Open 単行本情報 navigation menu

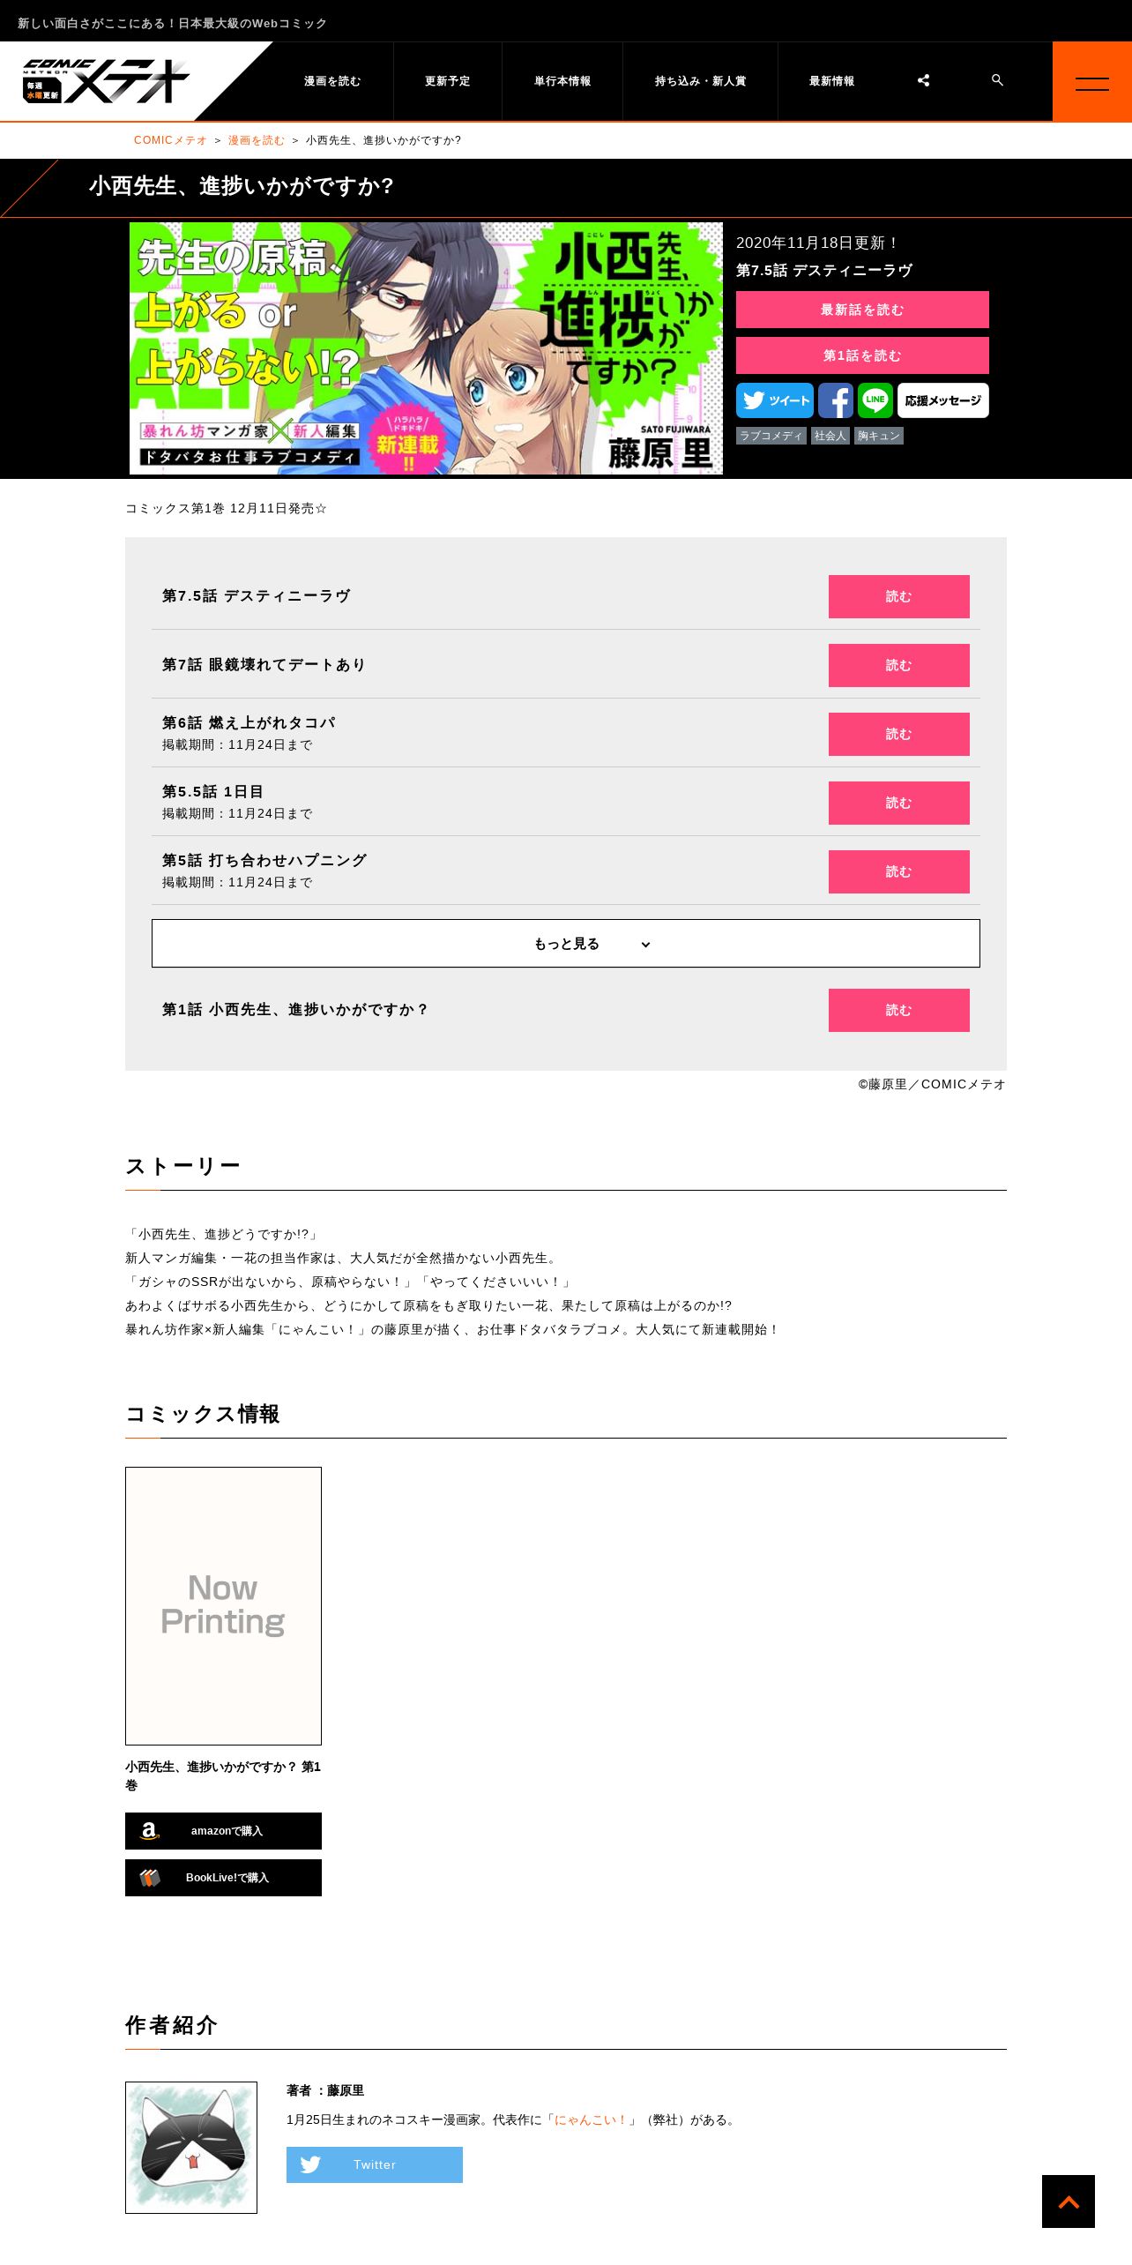pos(562,81)
